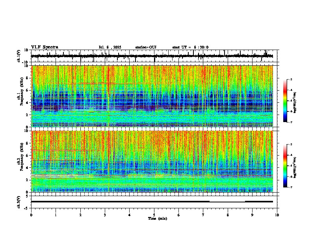Click the ch.2 spectrogram color scale bar
The width and height of the screenshot is (312, 241).
coord(285,166)
